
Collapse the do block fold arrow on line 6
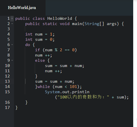point(12,45)
